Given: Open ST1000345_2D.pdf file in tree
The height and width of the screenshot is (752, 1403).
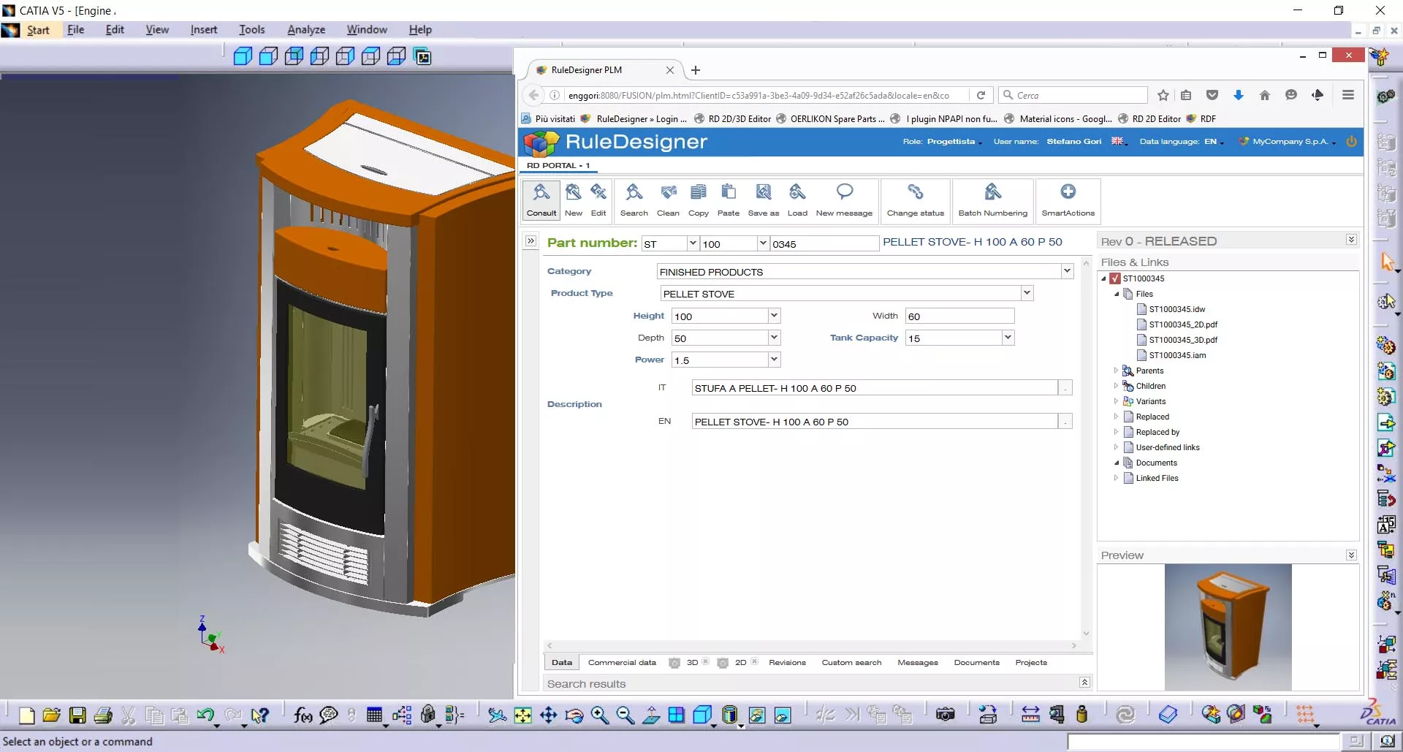Looking at the screenshot, I should pos(1183,324).
